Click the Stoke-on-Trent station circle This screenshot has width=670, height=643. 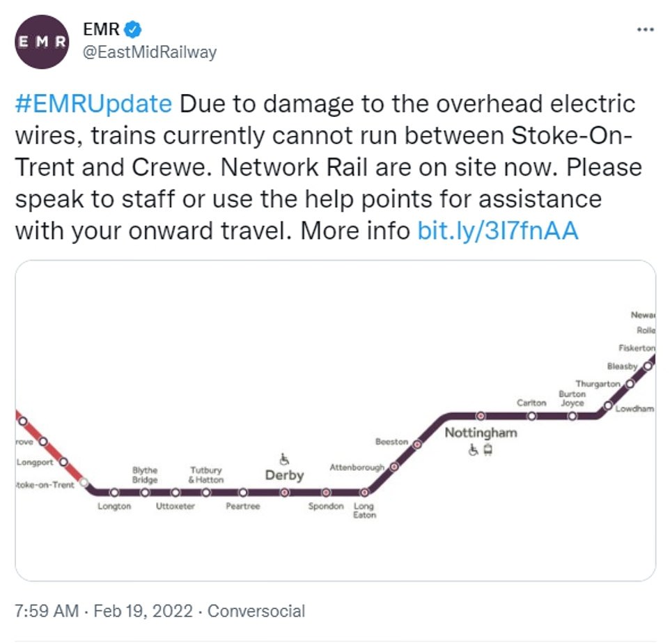[x=84, y=482]
